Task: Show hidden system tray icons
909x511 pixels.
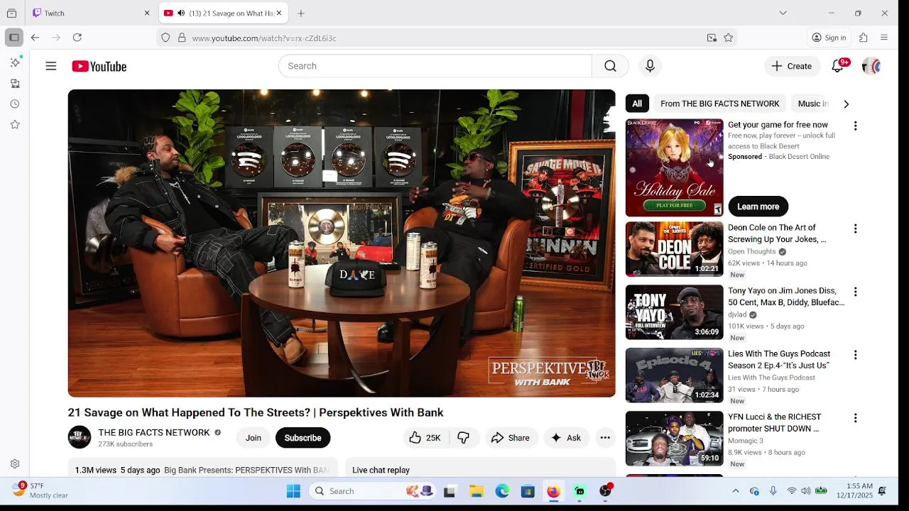Action: click(x=735, y=491)
